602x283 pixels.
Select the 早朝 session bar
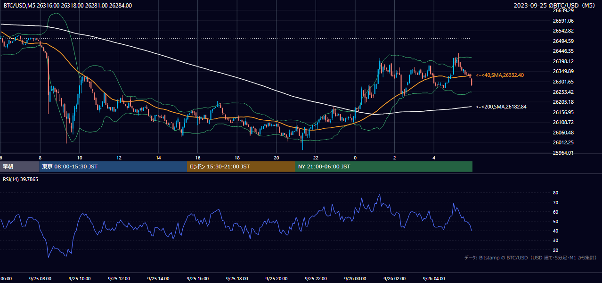(x=19, y=166)
